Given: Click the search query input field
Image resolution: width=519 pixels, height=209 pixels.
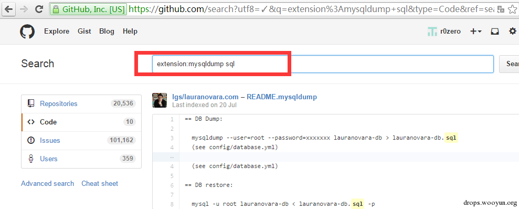Looking at the screenshot, I should pos(323,64).
